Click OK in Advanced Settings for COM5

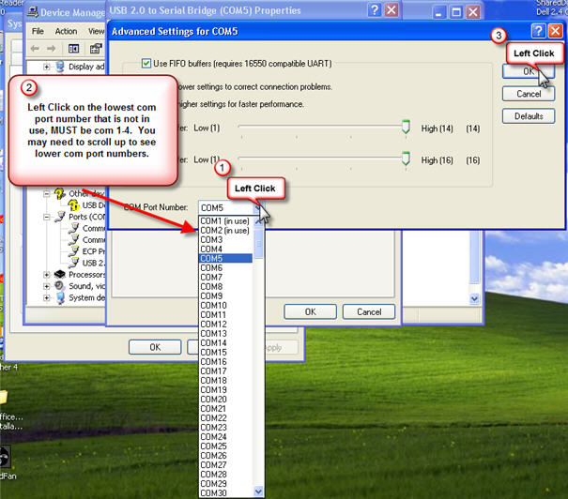529,71
